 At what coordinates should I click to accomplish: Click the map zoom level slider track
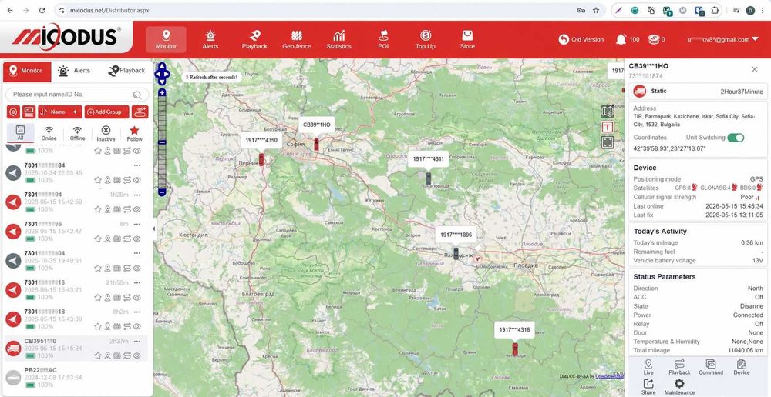tap(162, 143)
